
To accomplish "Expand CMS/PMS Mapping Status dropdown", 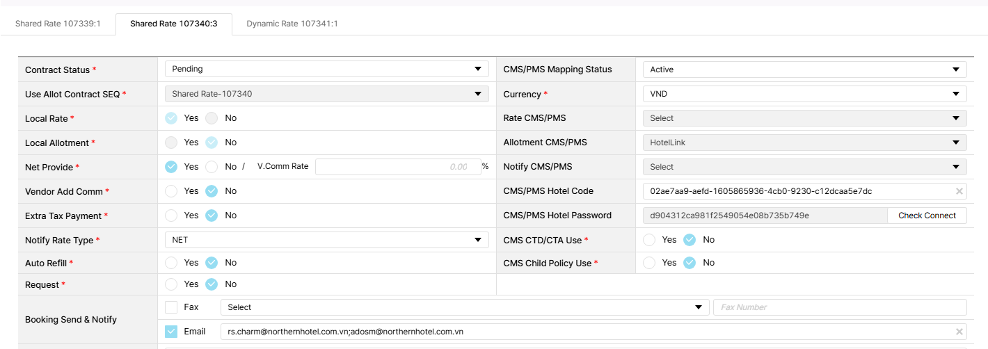I will click(x=804, y=70).
